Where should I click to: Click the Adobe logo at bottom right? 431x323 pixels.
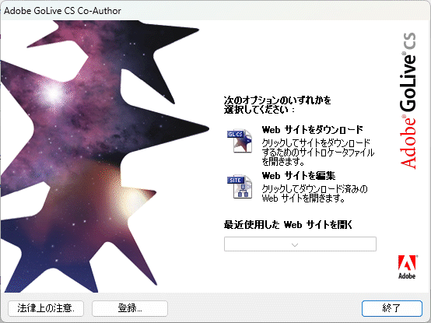coord(407,267)
